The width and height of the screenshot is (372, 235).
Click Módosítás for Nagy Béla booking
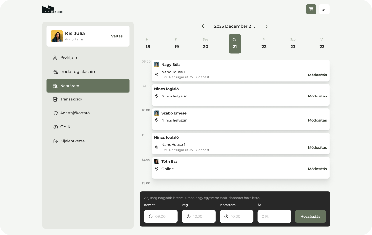point(317,75)
